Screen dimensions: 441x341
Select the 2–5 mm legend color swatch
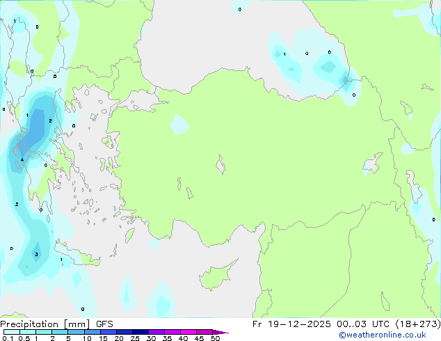[x=60, y=332]
